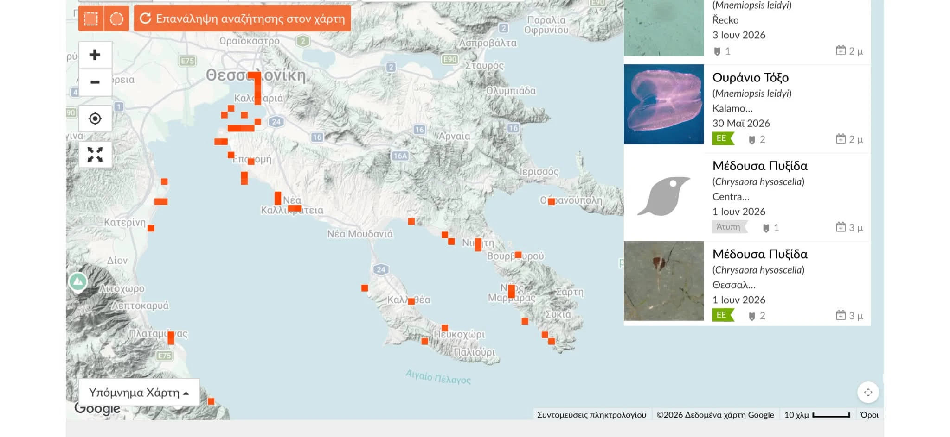Image resolution: width=950 pixels, height=437 pixels.
Task: Open the pink Ουράνιο Τόξο observation photo
Action: [664, 104]
